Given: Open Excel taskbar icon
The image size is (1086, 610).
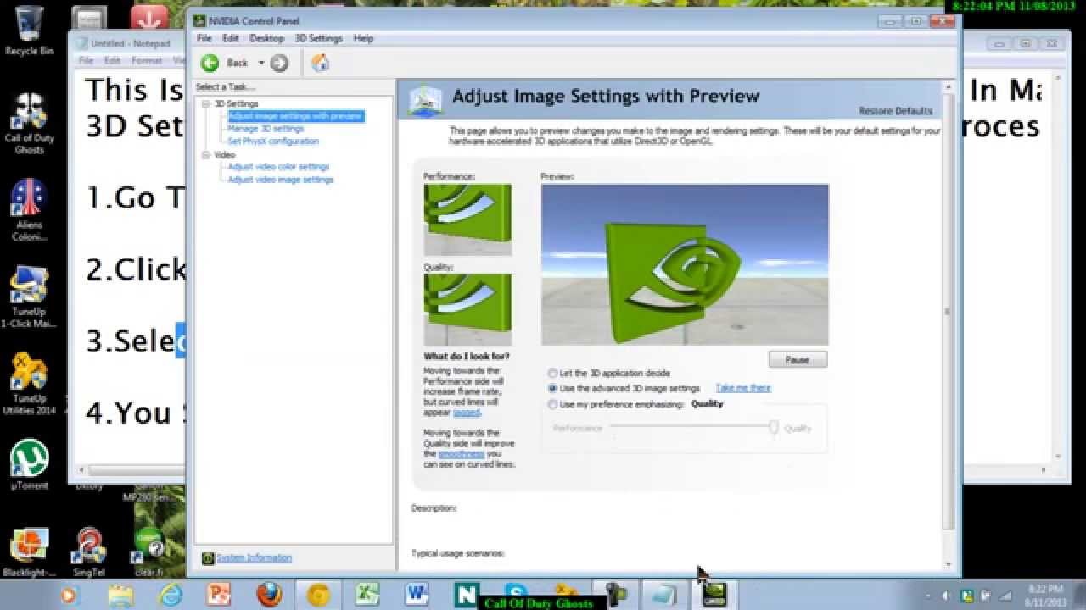Looking at the screenshot, I should [367, 595].
